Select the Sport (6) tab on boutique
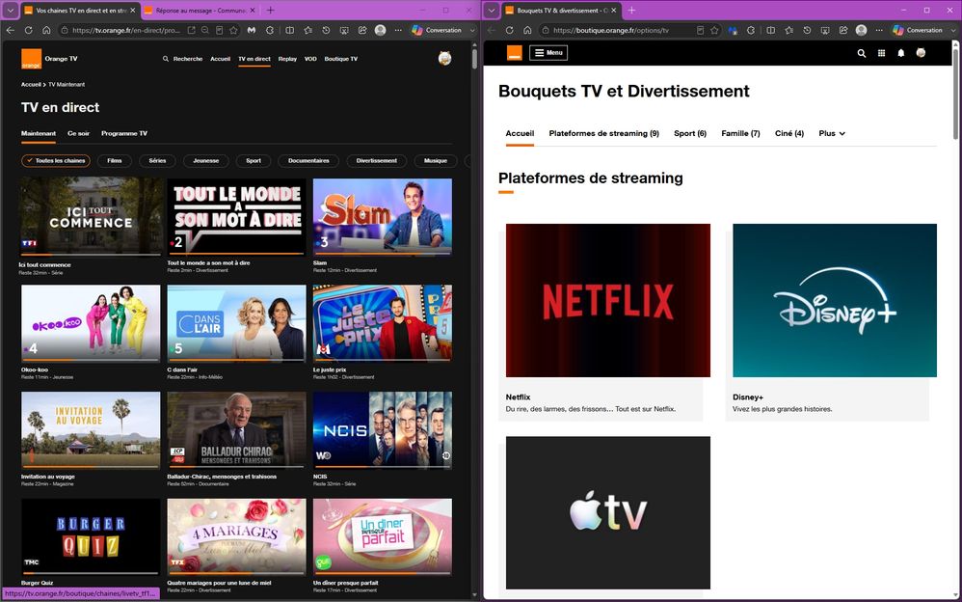The height and width of the screenshot is (602, 962). (x=689, y=133)
